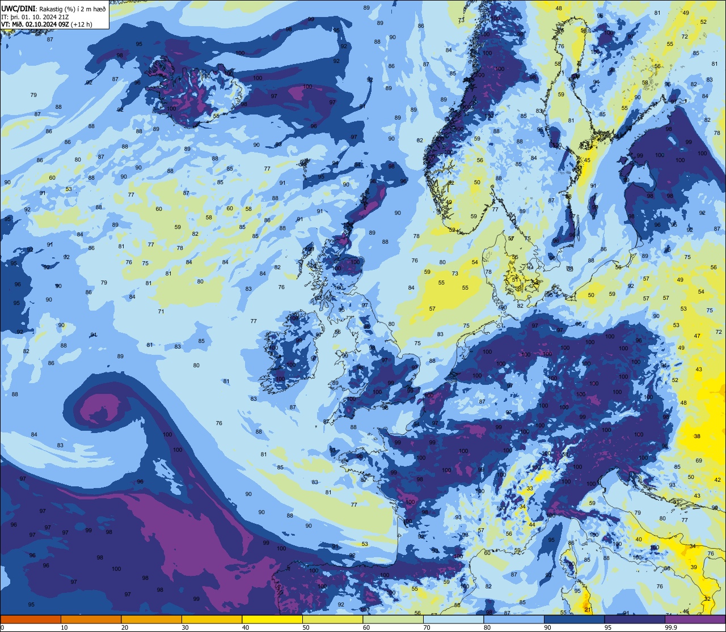Click the humidity value '38' on the map

click(697, 436)
